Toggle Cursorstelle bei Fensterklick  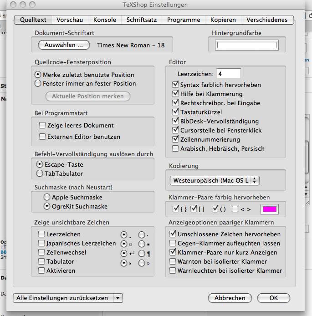pyautogui.click(x=175, y=130)
